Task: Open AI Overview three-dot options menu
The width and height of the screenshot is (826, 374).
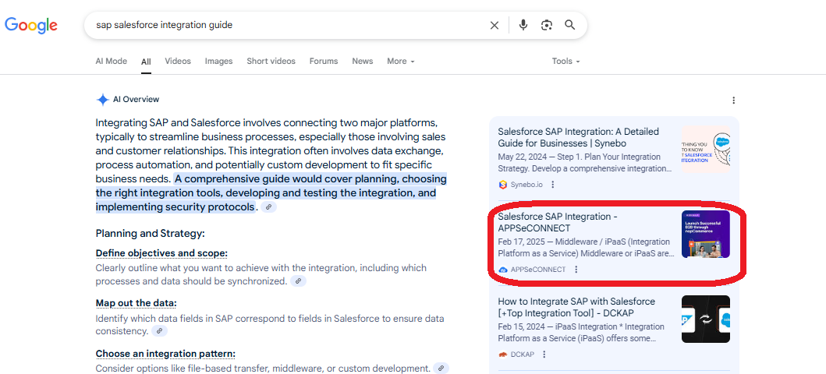Action: pos(733,101)
